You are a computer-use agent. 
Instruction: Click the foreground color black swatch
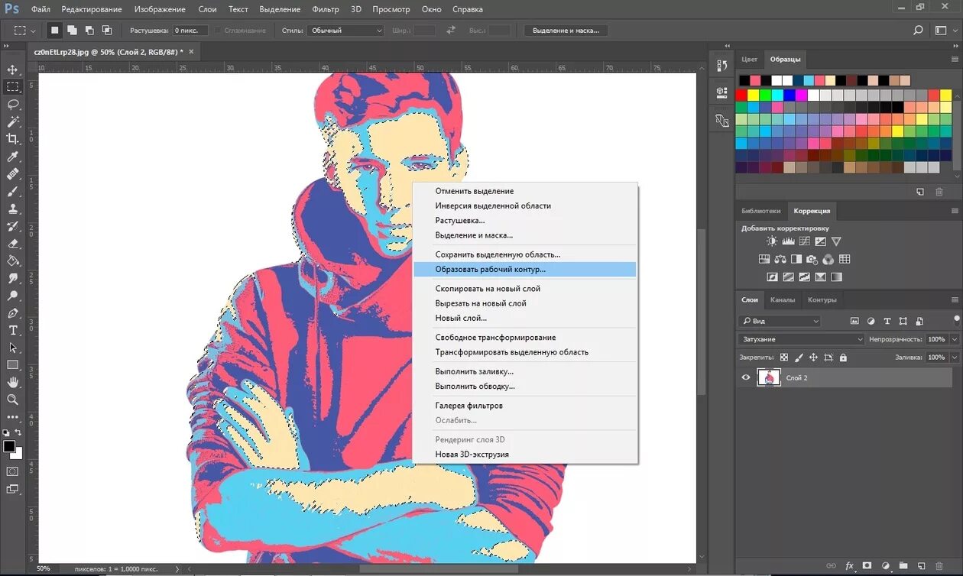(8, 445)
